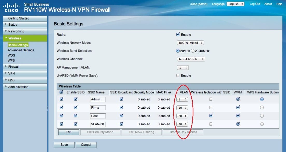Open WDS wireless page
286x152 pixels.
pyautogui.click(x=11, y=55)
